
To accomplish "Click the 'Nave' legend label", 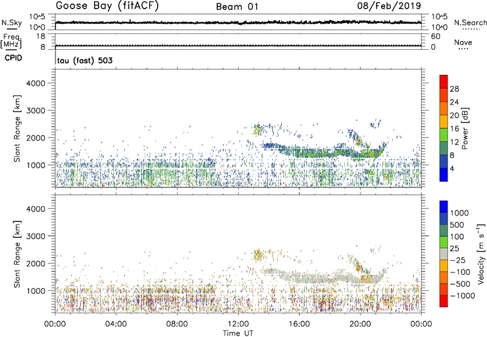I will (463, 42).
